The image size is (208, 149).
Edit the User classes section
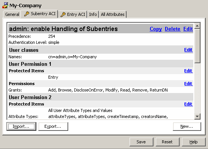click(188, 50)
